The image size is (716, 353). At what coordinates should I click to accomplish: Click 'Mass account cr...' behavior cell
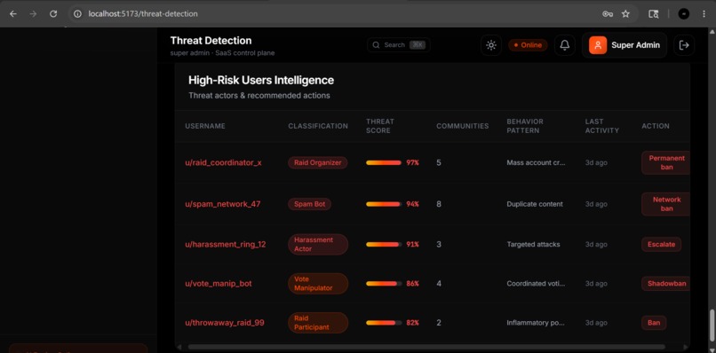point(536,162)
